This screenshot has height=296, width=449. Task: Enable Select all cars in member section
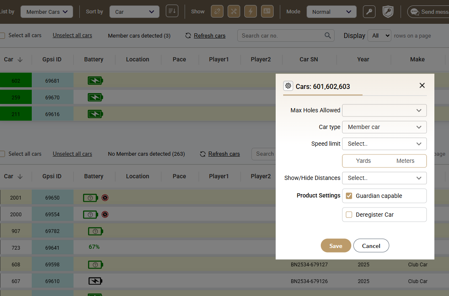coord(2,35)
